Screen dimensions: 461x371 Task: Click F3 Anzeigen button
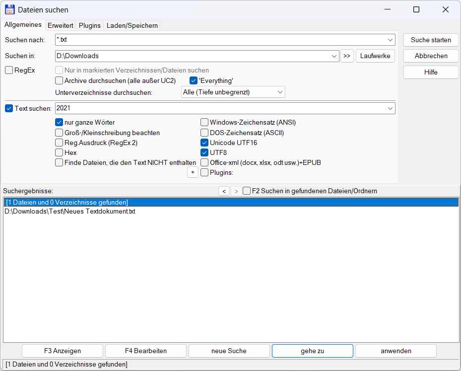63,351
